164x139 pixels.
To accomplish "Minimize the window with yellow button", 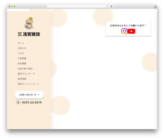I will [12, 6].
